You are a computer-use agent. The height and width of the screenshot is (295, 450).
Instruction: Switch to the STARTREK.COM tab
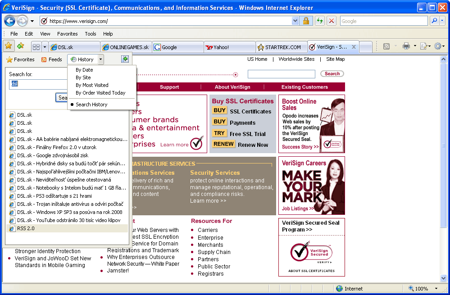click(x=281, y=47)
